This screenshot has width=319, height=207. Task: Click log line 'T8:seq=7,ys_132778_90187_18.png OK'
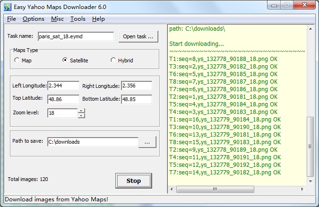point(223,82)
